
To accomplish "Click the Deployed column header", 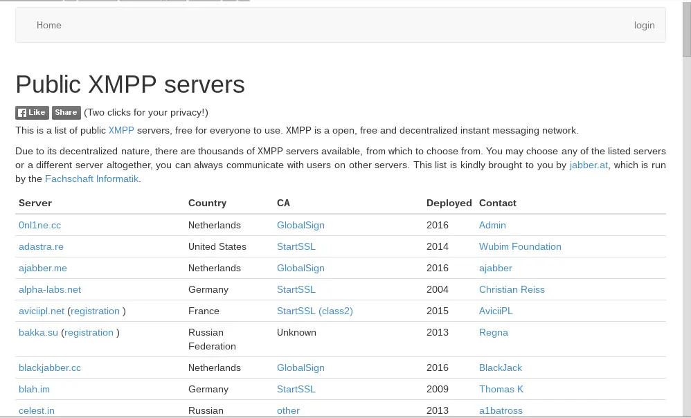I will click(449, 203).
